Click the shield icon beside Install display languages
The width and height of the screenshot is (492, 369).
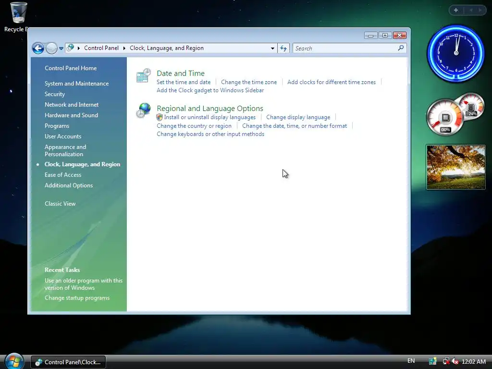(160, 117)
